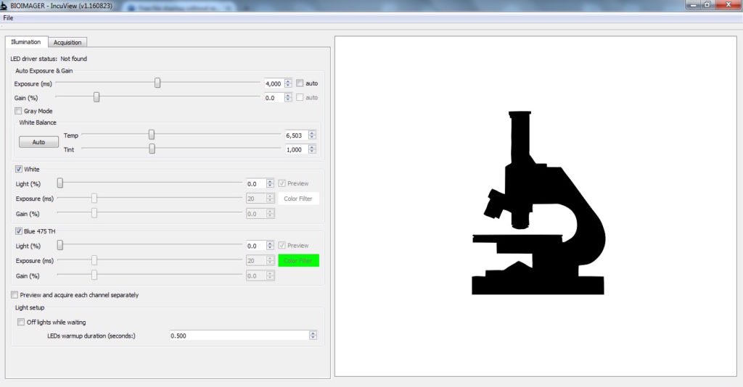This screenshot has width=743, height=387.
Task: Minimize the IncuView window
Action: pos(693,5)
